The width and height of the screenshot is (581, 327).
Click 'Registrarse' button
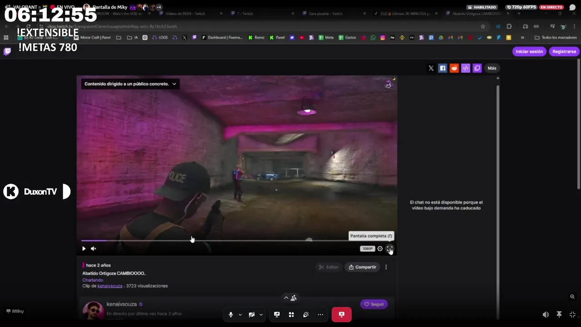(564, 51)
